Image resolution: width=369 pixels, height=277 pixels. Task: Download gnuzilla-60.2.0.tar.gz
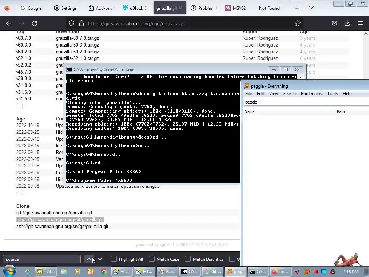[x=77, y=52]
